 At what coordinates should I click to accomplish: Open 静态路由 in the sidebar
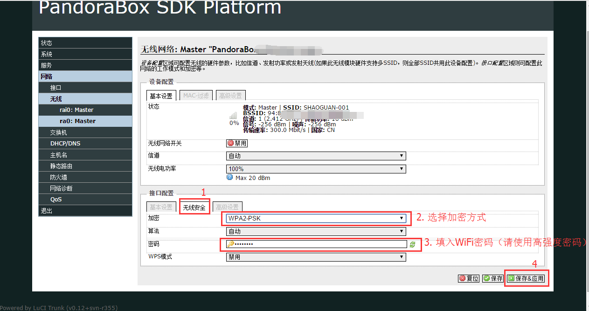85,166
